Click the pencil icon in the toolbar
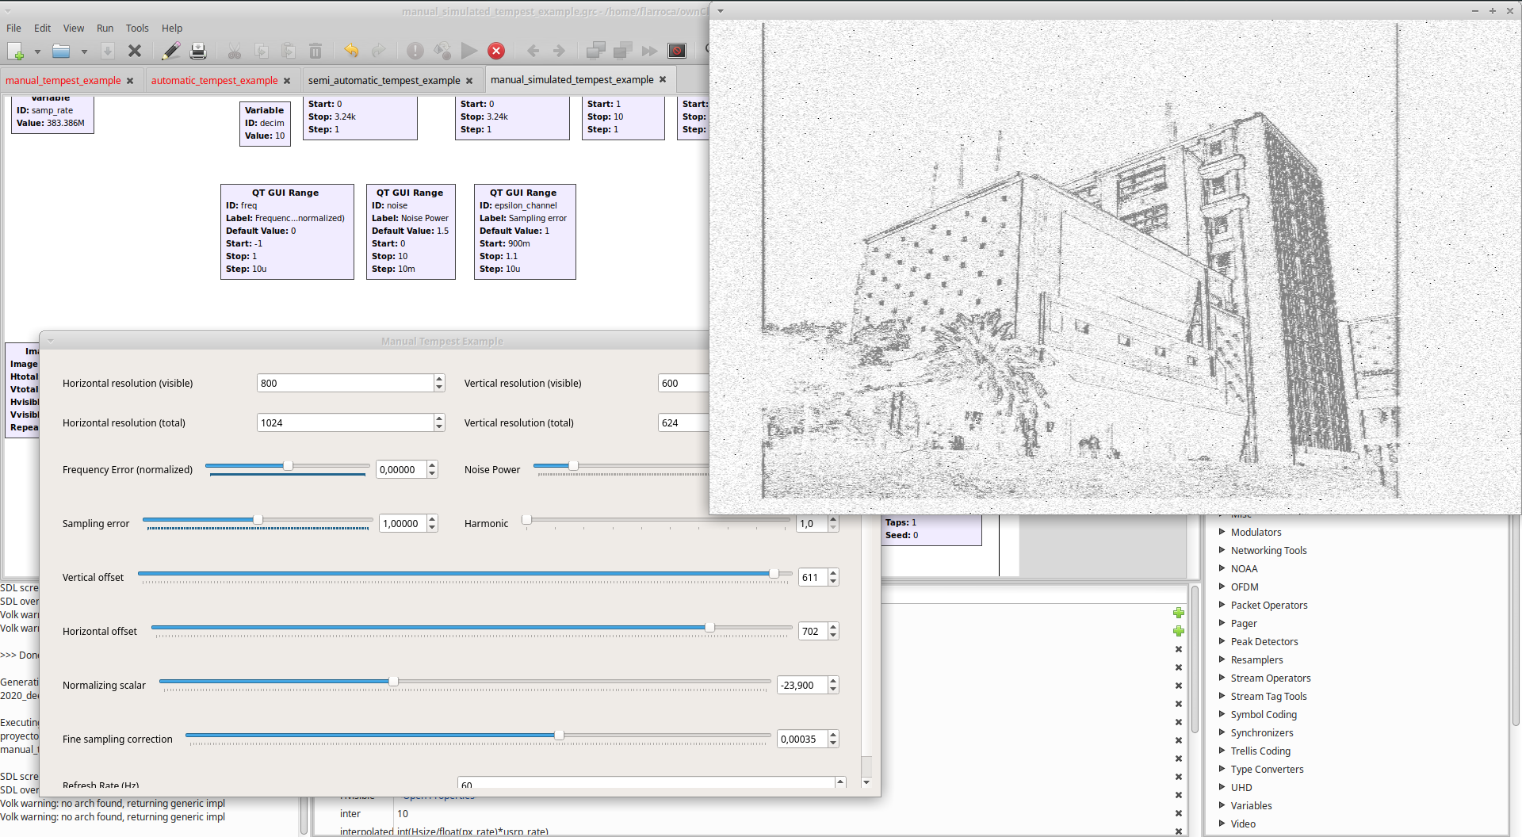The height and width of the screenshot is (837, 1522). coord(170,52)
